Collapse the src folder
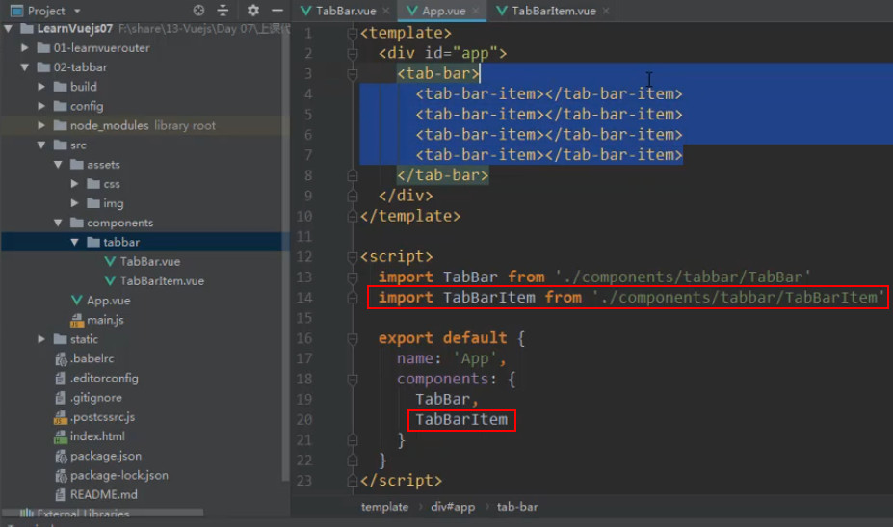This screenshot has height=527, width=893. [41, 145]
